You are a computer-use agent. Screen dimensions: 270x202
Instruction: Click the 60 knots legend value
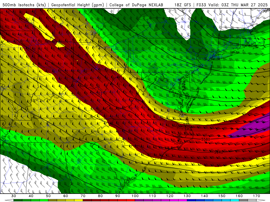click(65, 196)
